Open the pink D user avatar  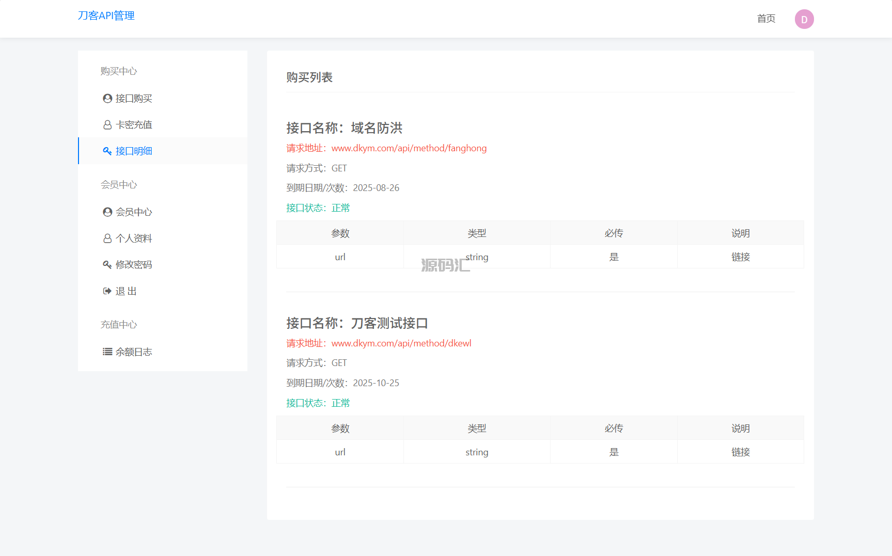pyautogui.click(x=804, y=19)
